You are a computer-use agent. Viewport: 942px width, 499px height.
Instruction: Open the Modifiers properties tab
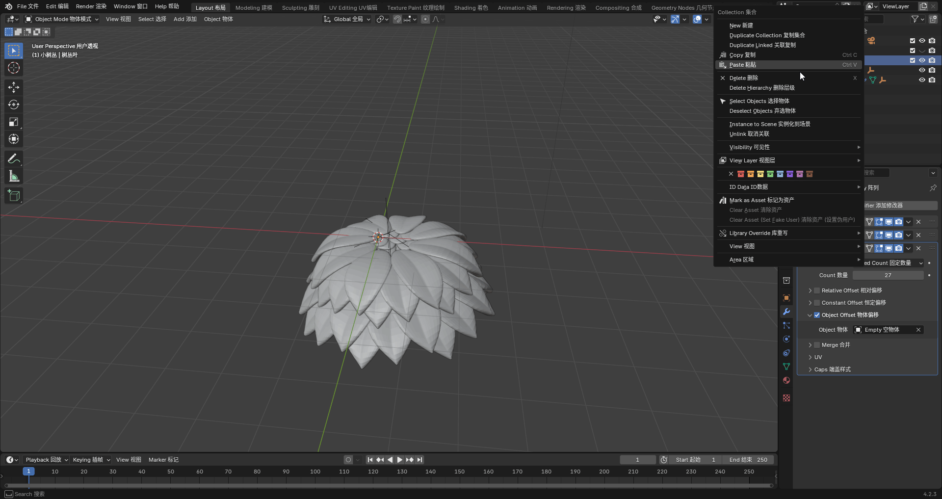(786, 312)
